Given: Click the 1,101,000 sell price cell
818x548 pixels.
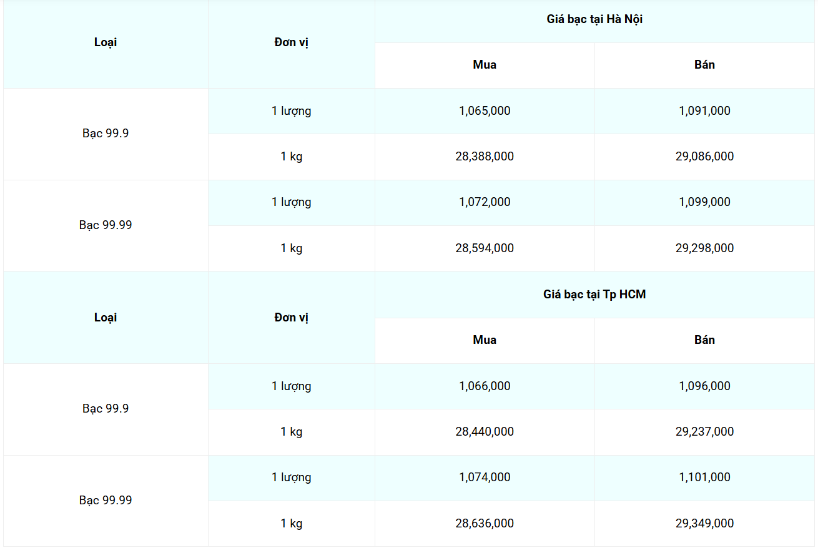Looking at the screenshot, I should [704, 477].
